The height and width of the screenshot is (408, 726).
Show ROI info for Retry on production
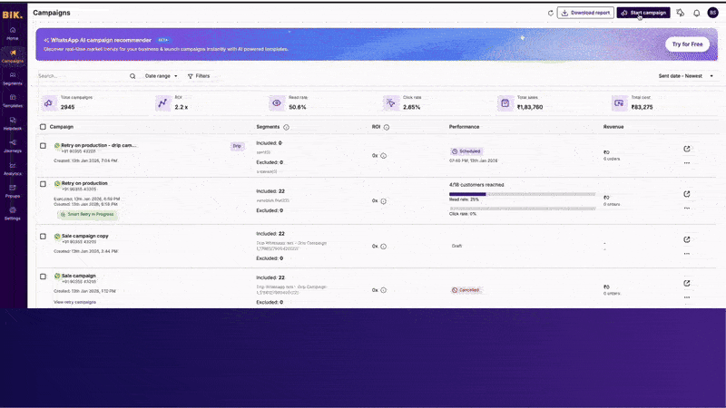pyautogui.click(x=383, y=201)
